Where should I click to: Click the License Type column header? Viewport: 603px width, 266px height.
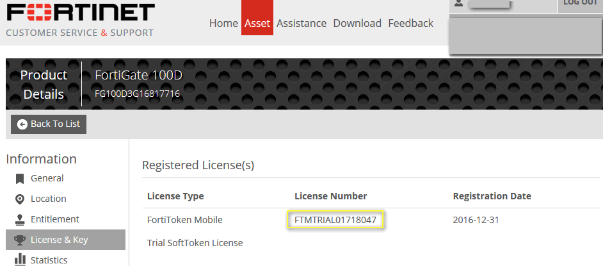[x=175, y=196]
